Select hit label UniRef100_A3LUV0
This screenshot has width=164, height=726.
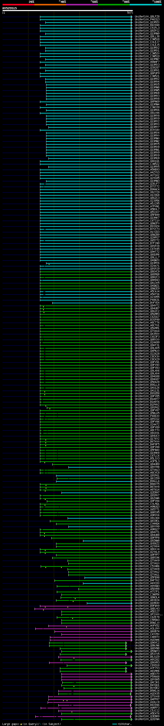pyautogui.click(x=147, y=628)
